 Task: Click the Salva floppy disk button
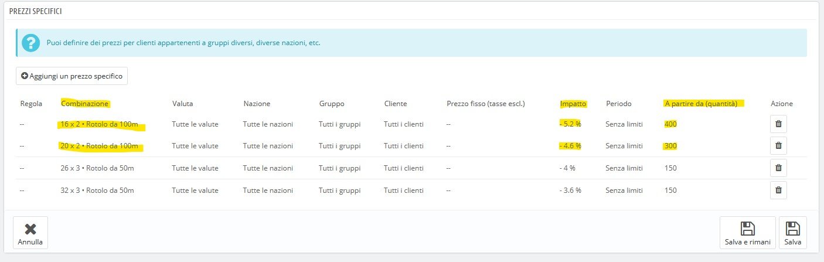(x=793, y=233)
